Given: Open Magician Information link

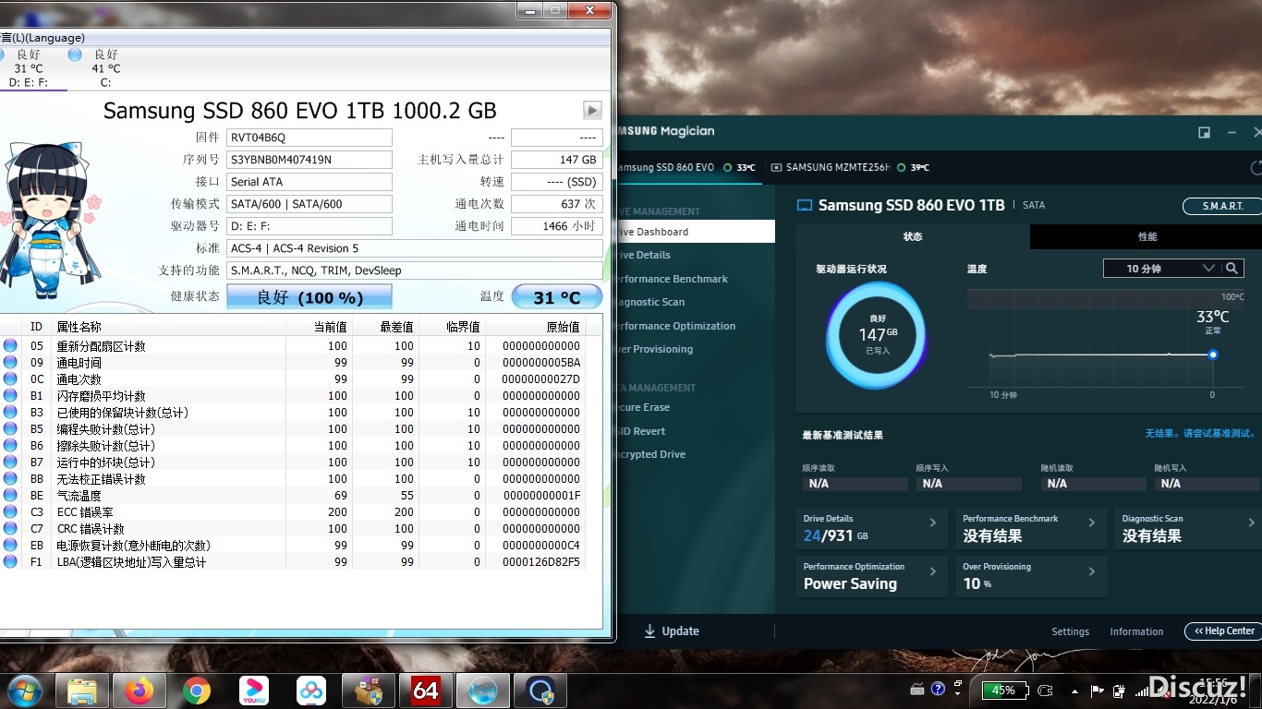Looking at the screenshot, I should [x=1136, y=631].
